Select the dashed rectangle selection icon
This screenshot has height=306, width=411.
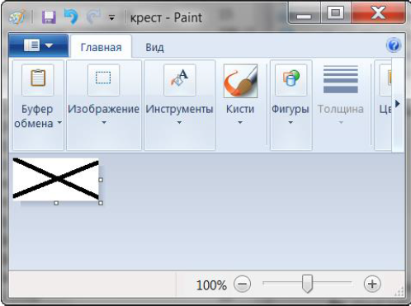(103, 80)
